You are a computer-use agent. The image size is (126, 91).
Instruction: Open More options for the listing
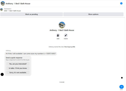click(93, 14)
